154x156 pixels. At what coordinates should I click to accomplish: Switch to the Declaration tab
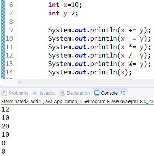point(75,93)
